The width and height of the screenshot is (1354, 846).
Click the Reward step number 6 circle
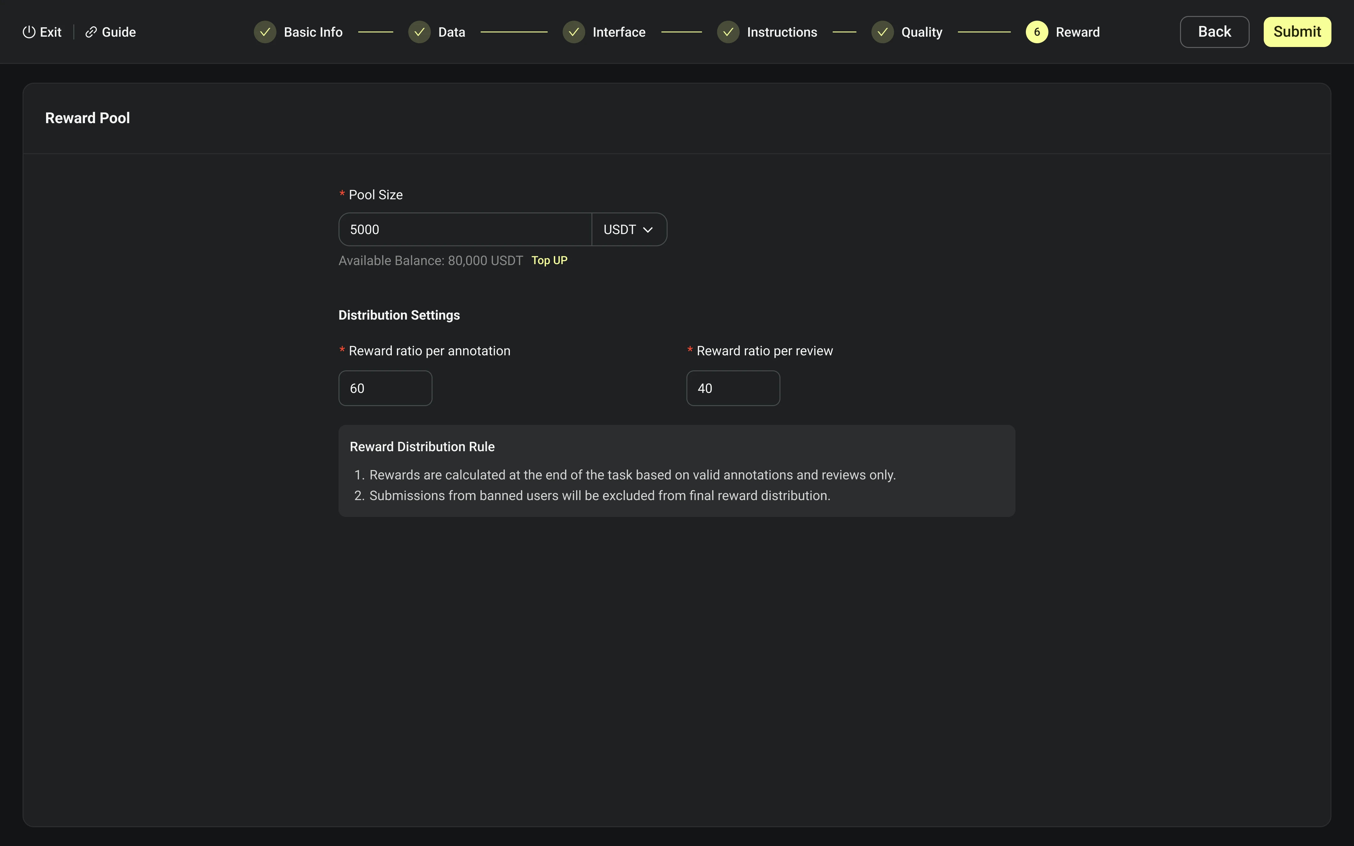click(x=1037, y=32)
